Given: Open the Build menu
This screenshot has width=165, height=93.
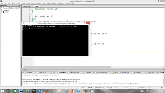Looking at the screenshot, I should tap(23, 3).
